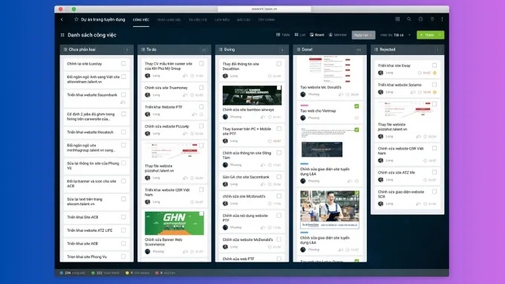The width and height of the screenshot is (505, 284).
Task: Click the grid icon beside Danh sách công việc
Action: point(62,35)
